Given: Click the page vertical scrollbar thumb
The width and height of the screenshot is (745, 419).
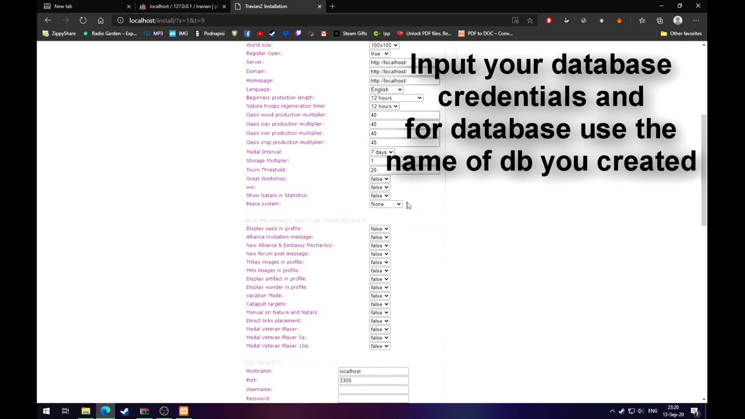Looking at the screenshot, I should 705,170.
